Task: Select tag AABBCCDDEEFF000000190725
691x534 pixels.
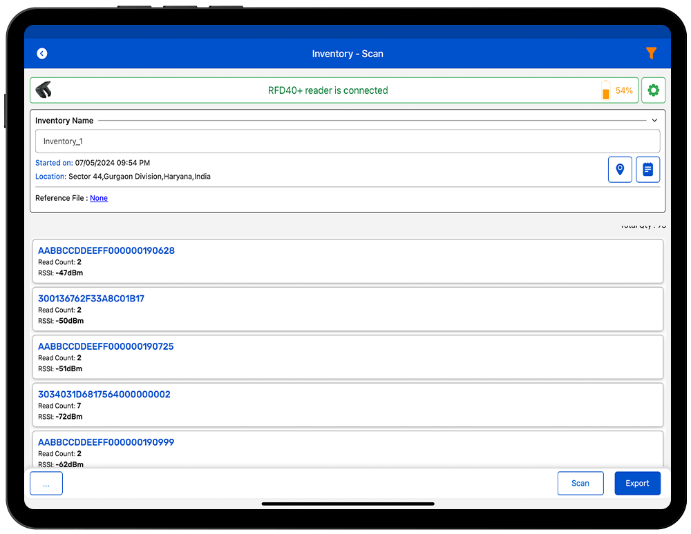Action: [106, 346]
